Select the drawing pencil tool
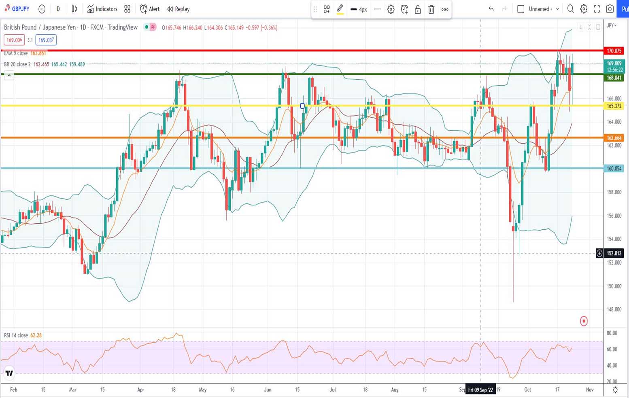The height and width of the screenshot is (398, 629). tap(340, 8)
